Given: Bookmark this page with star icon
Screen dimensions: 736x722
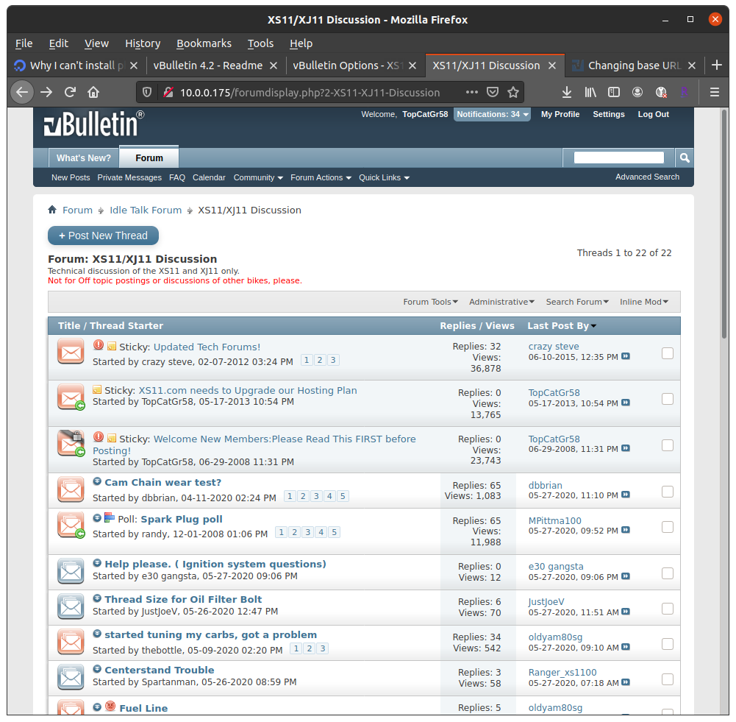Looking at the screenshot, I should (x=513, y=92).
